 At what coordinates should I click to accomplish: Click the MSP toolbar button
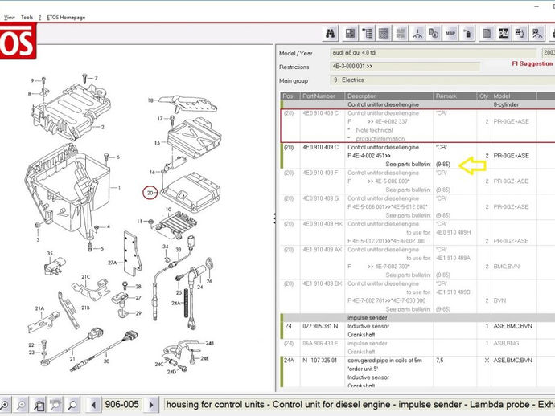pos(450,34)
